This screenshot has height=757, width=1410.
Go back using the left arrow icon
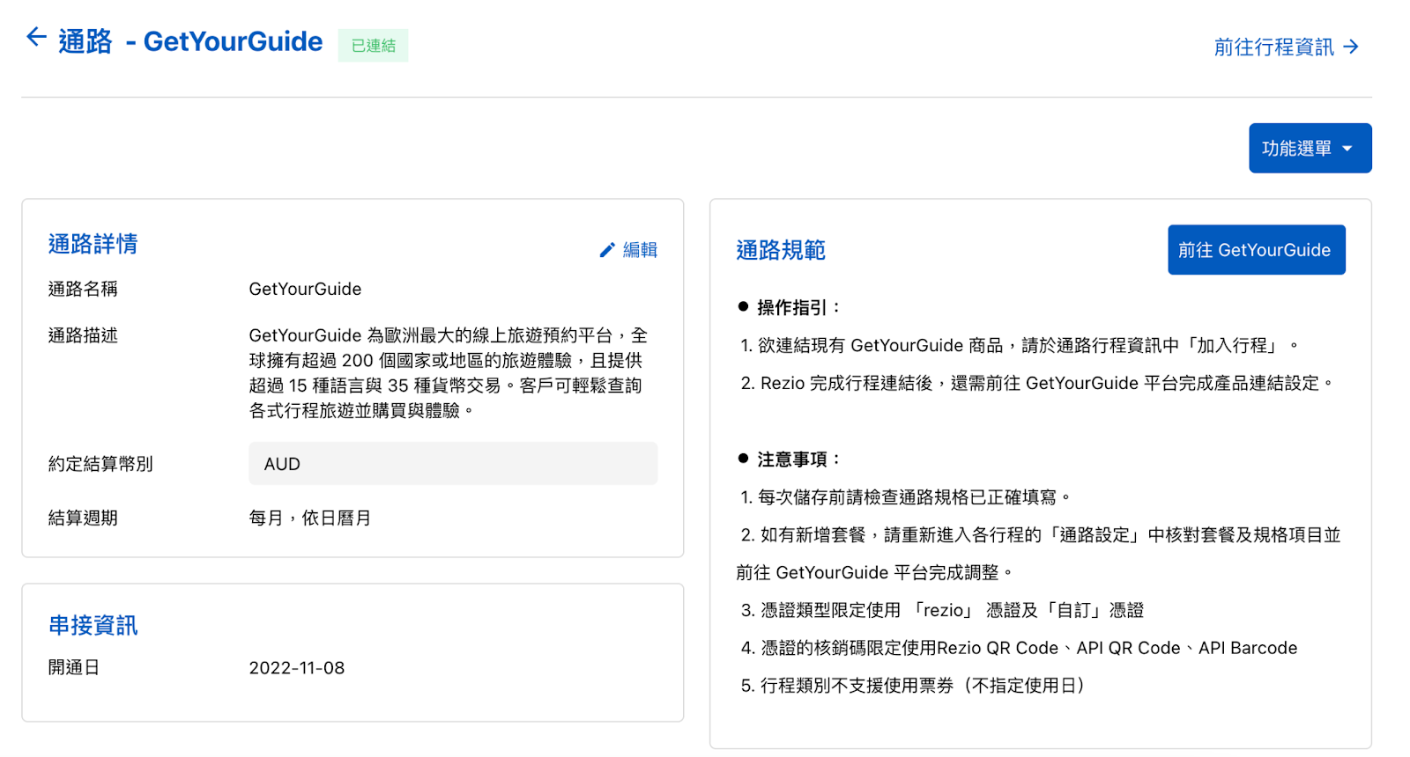click(36, 37)
